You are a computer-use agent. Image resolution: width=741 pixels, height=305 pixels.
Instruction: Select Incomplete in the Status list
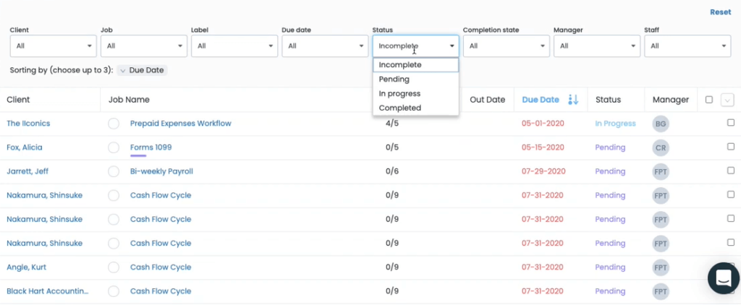click(416, 64)
